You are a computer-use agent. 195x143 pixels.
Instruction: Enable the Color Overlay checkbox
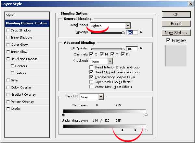[x=8, y=88]
